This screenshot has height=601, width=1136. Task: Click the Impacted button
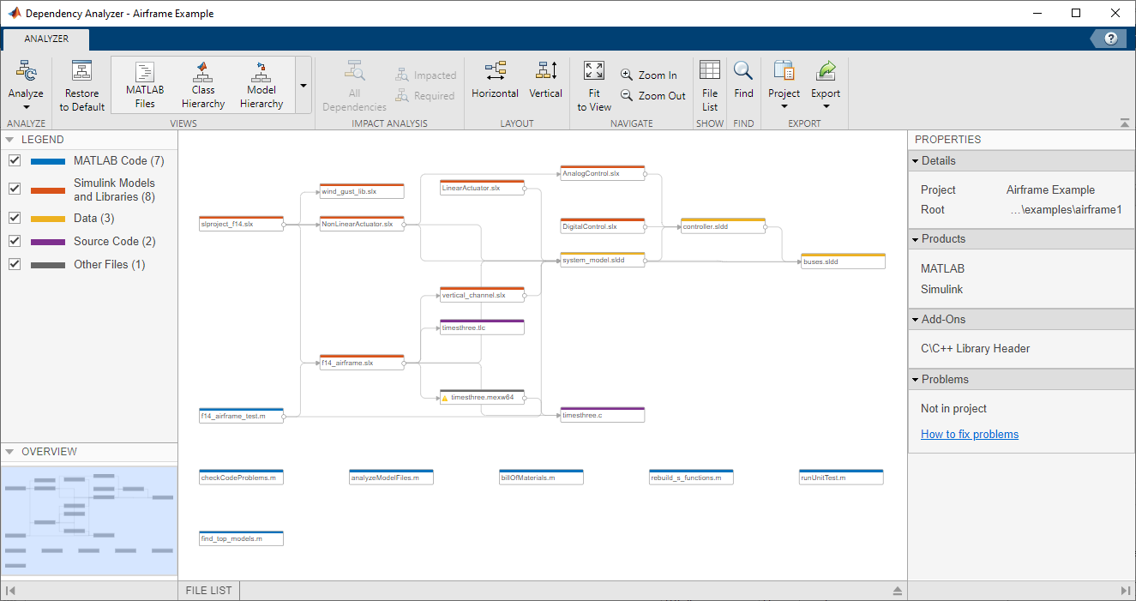426,75
